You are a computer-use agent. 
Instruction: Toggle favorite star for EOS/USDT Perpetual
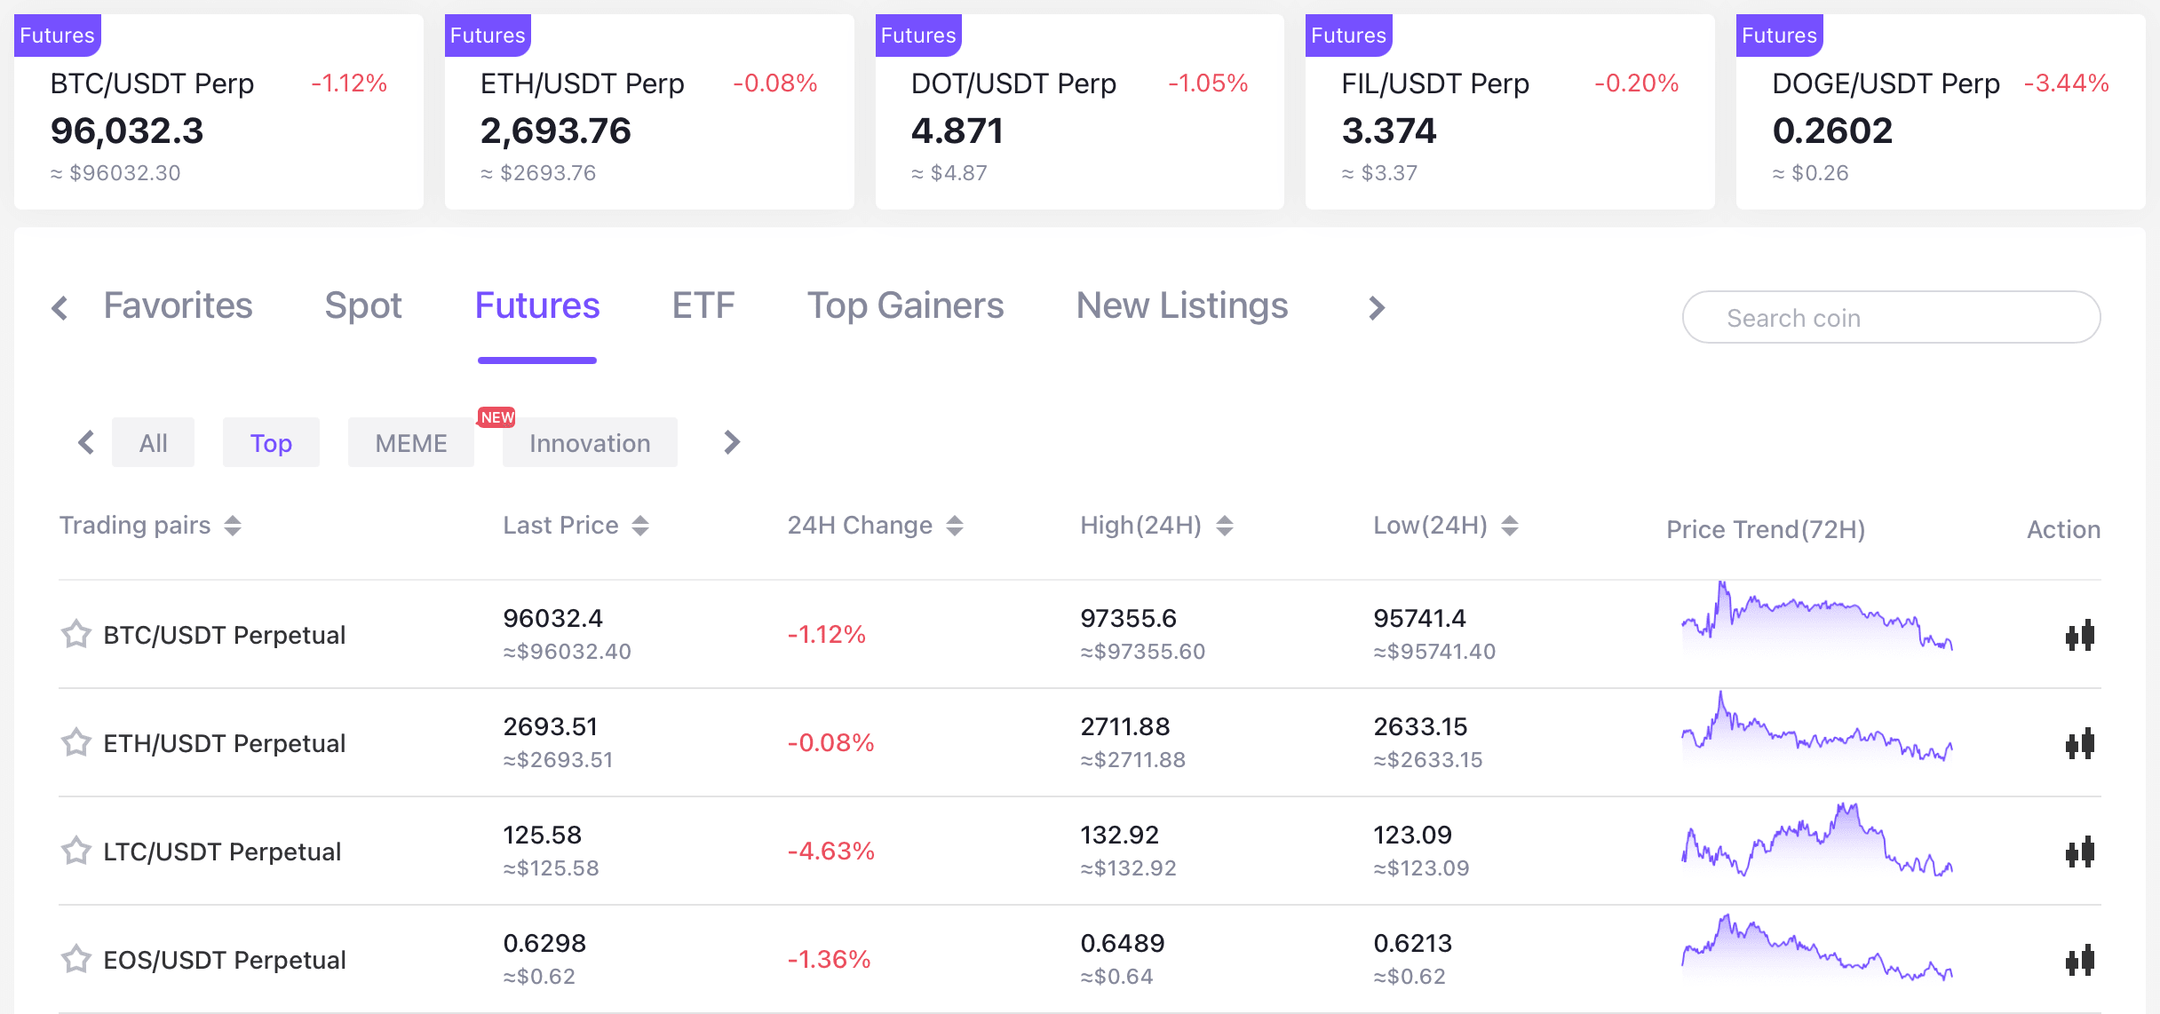point(76,960)
